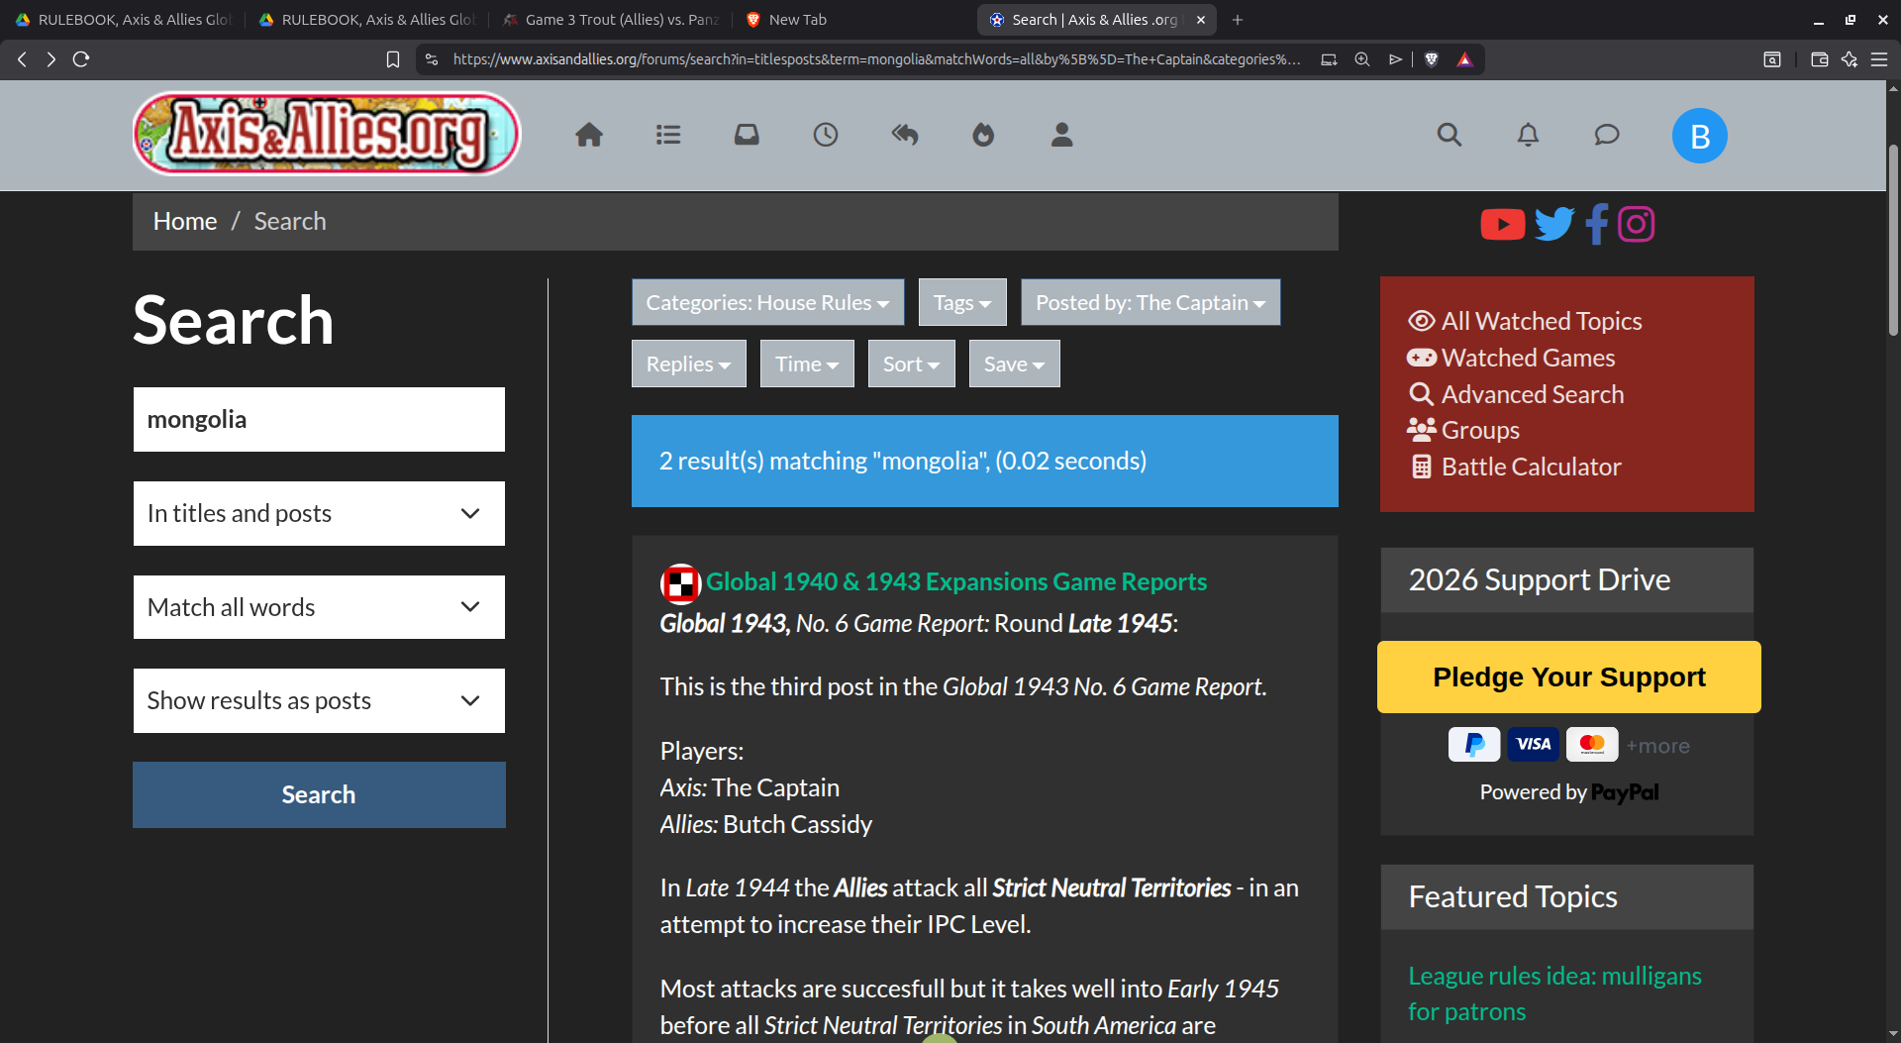
Task: Open the Instagram icon
Action: click(1636, 224)
